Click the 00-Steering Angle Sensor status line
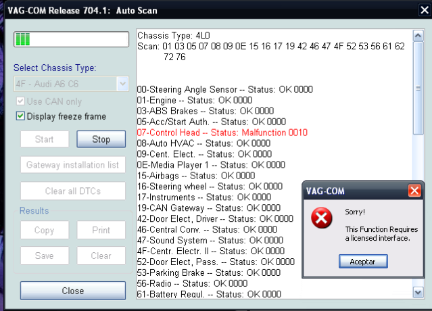Screen dimensions: 432x311 click(225, 89)
